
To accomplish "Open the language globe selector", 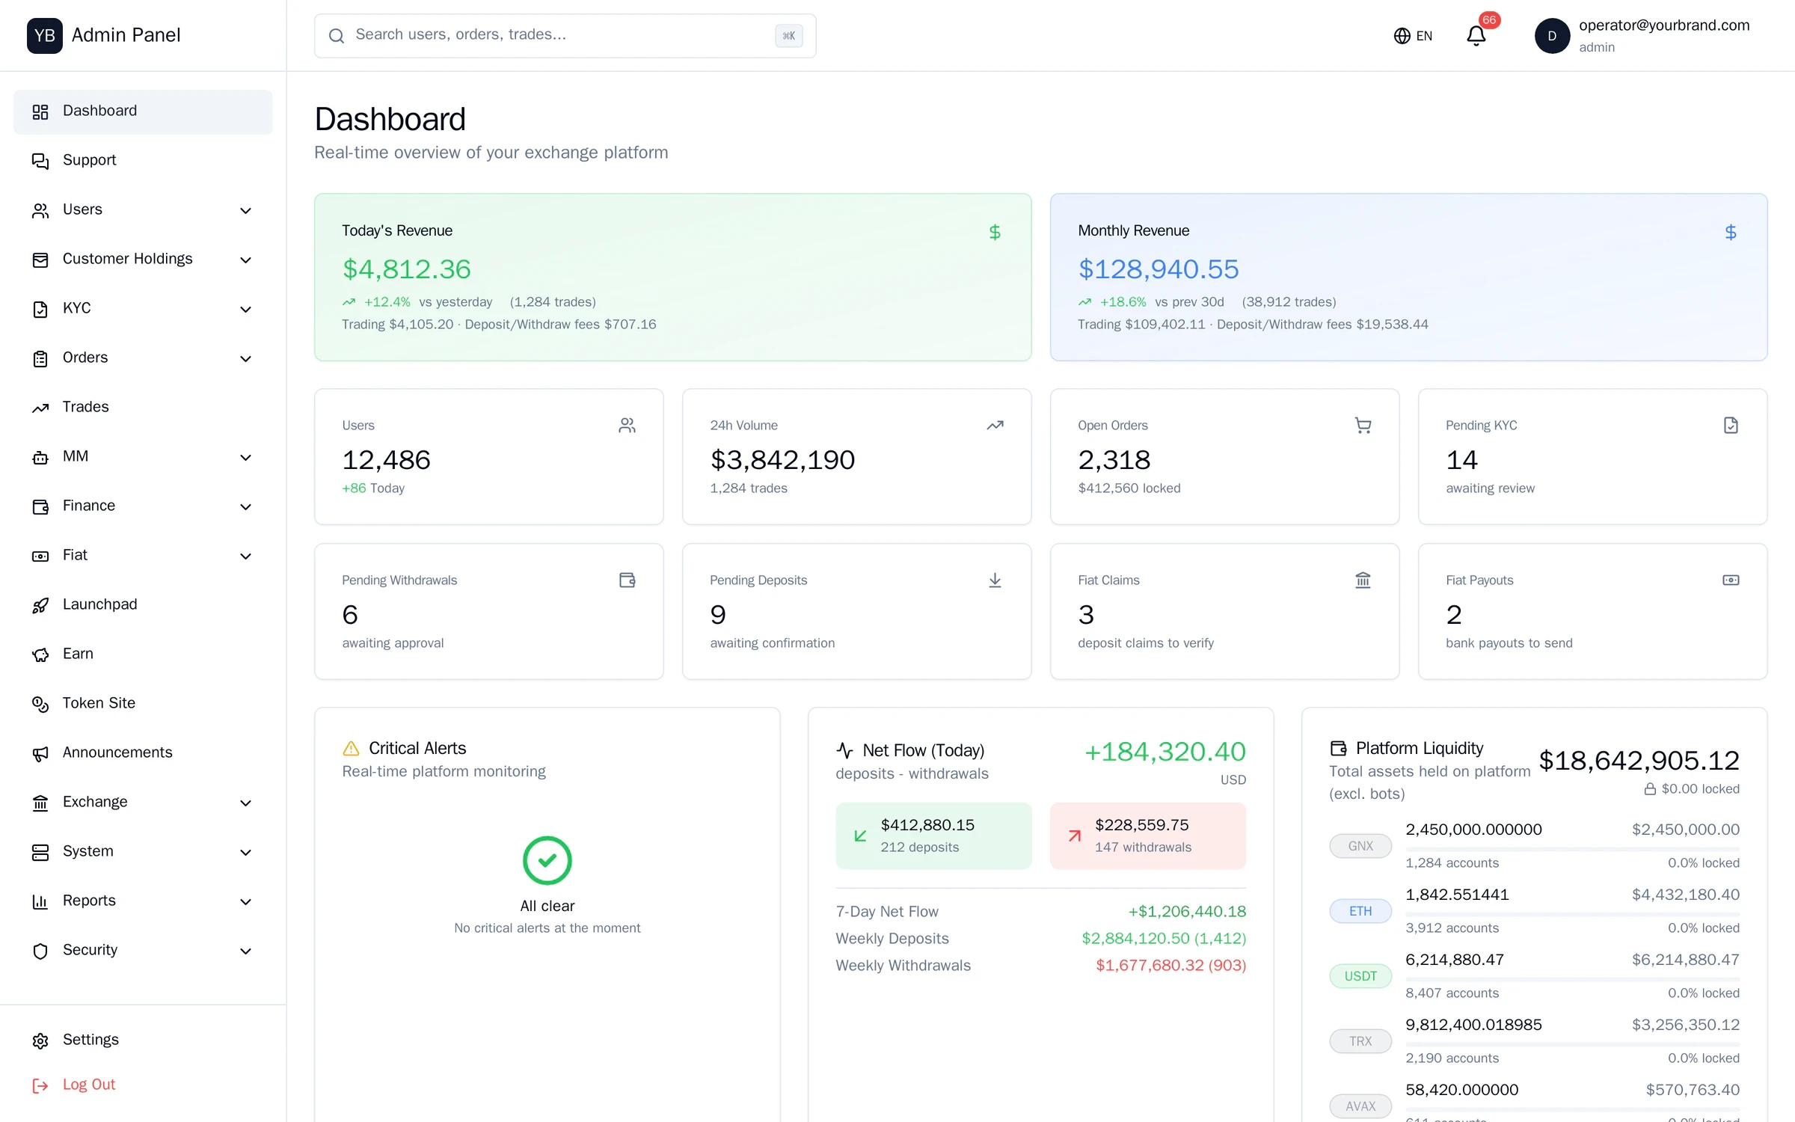I will tap(1413, 36).
